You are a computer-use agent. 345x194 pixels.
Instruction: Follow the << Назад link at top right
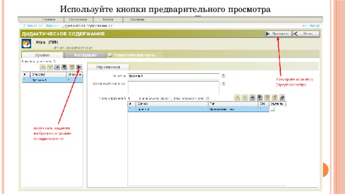311,26
